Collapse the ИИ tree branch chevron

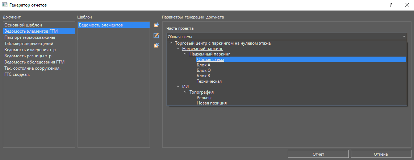[178, 87]
